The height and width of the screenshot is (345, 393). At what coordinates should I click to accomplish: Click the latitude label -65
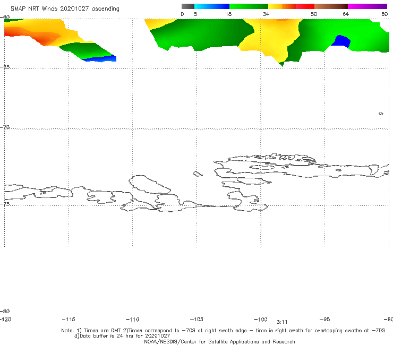click(x=5, y=67)
